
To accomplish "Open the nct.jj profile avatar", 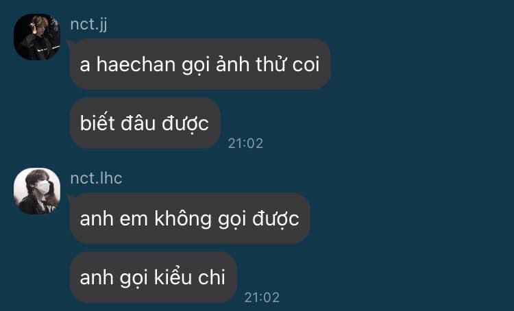I will 37,37.
